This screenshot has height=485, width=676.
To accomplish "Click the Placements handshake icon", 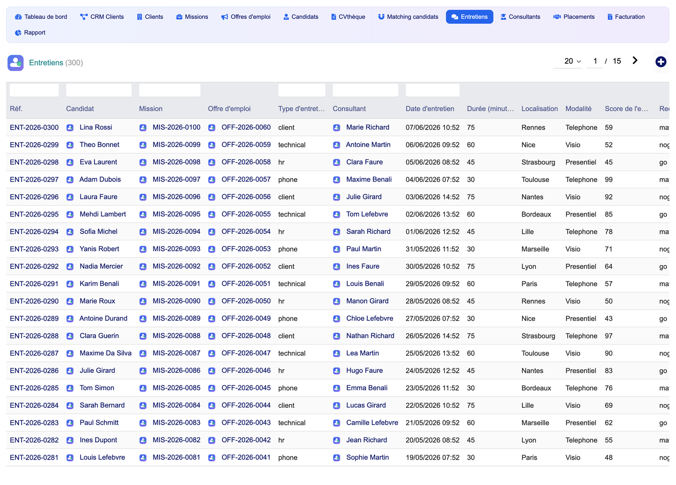I will pyautogui.click(x=557, y=17).
